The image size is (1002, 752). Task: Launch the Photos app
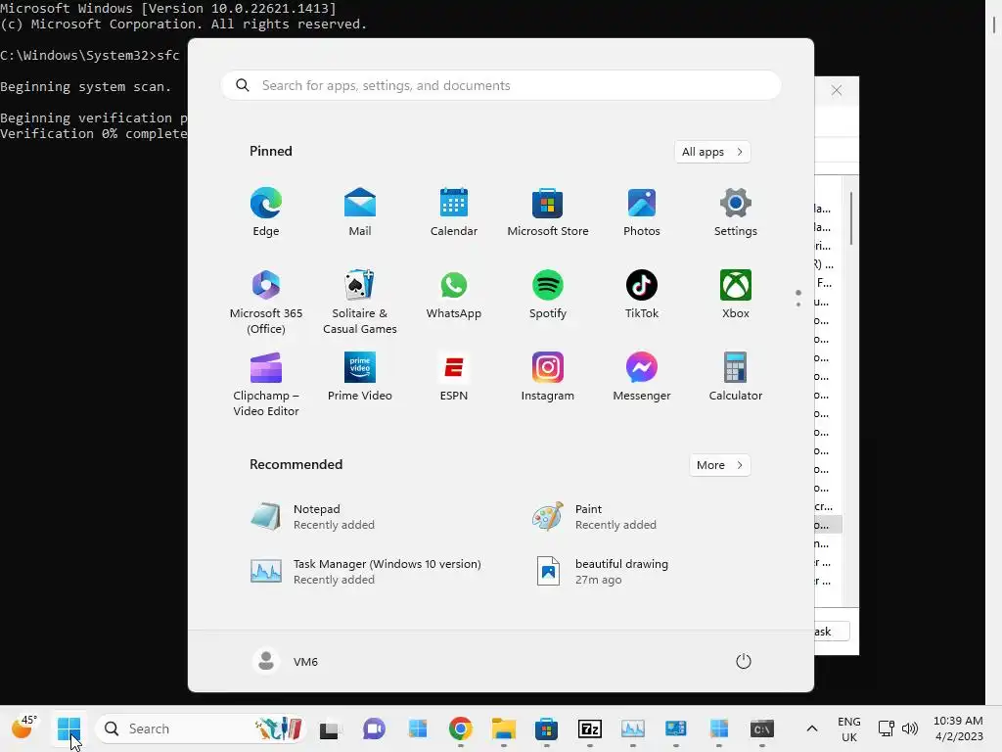coord(642,212)
